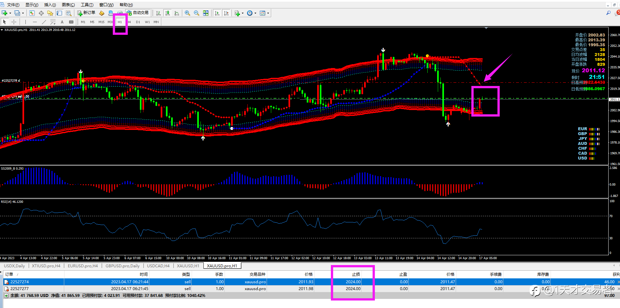The image size is (620, 308).
Task: Zoom out on the chart
Action: pos(197,13)
